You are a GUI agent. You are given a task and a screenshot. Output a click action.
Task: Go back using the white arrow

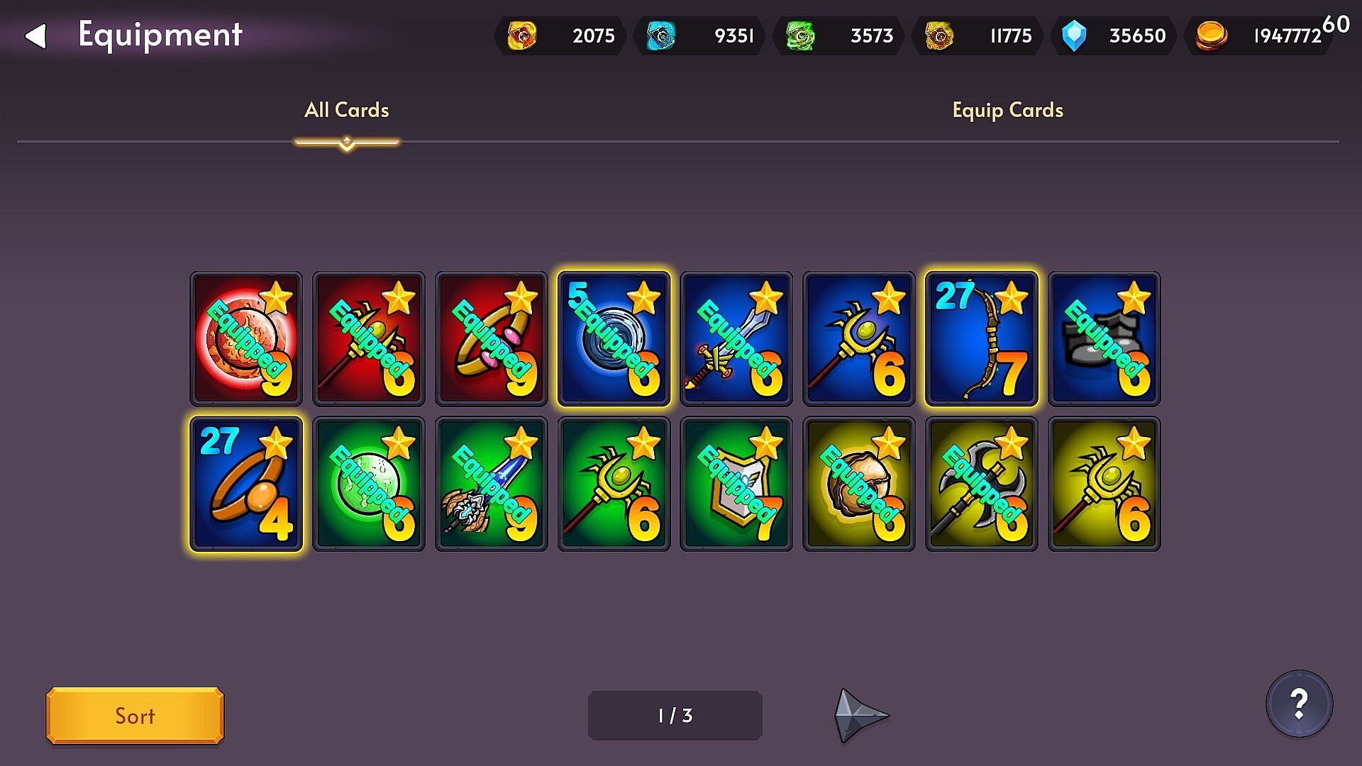[x=35, y=35]
